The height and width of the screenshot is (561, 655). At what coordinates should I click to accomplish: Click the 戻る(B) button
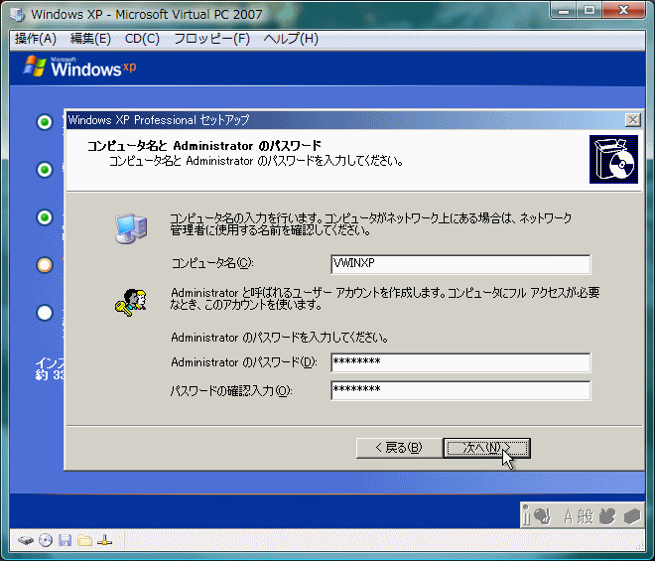399,448
